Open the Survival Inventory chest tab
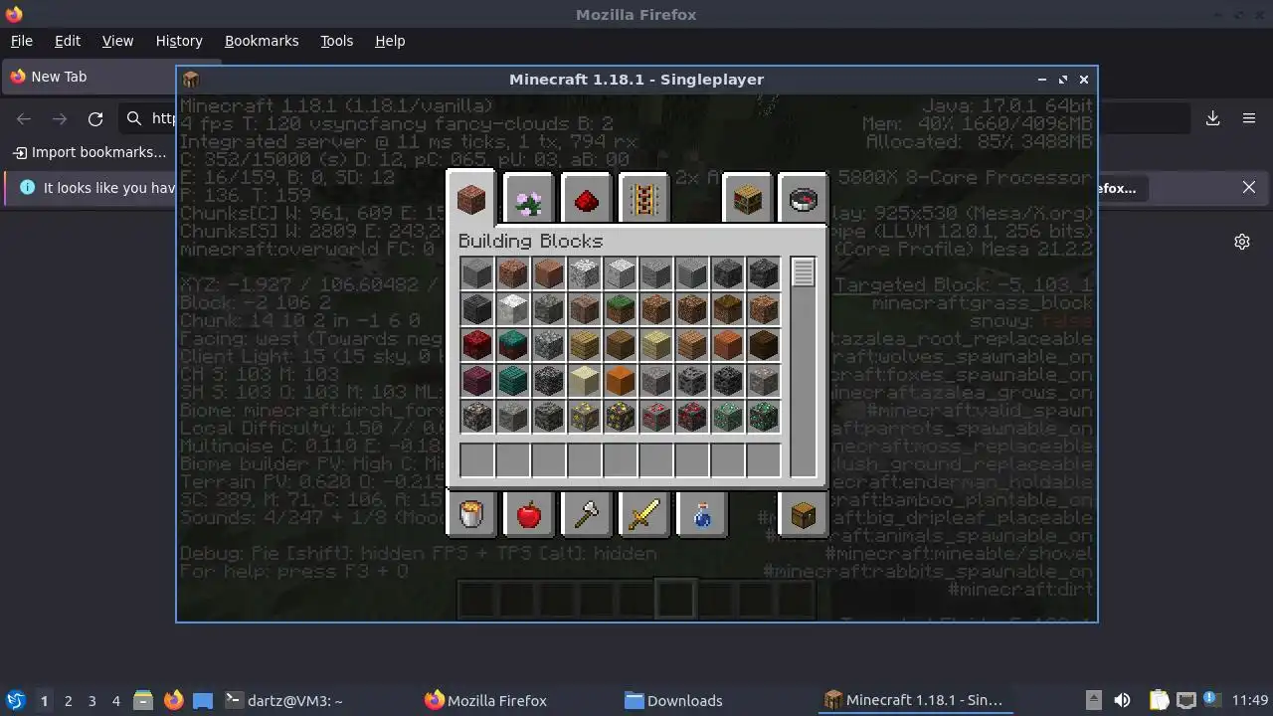Screen dimensions: 1273x716 pyautogui.click(x=804, y=514)
